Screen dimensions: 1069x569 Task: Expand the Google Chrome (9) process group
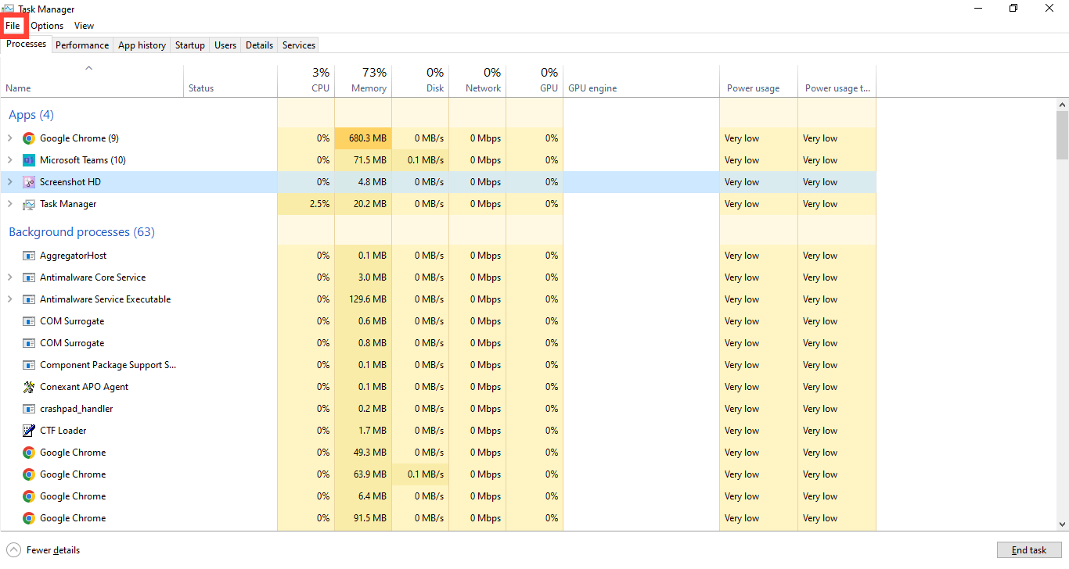(x=9, y=138)
